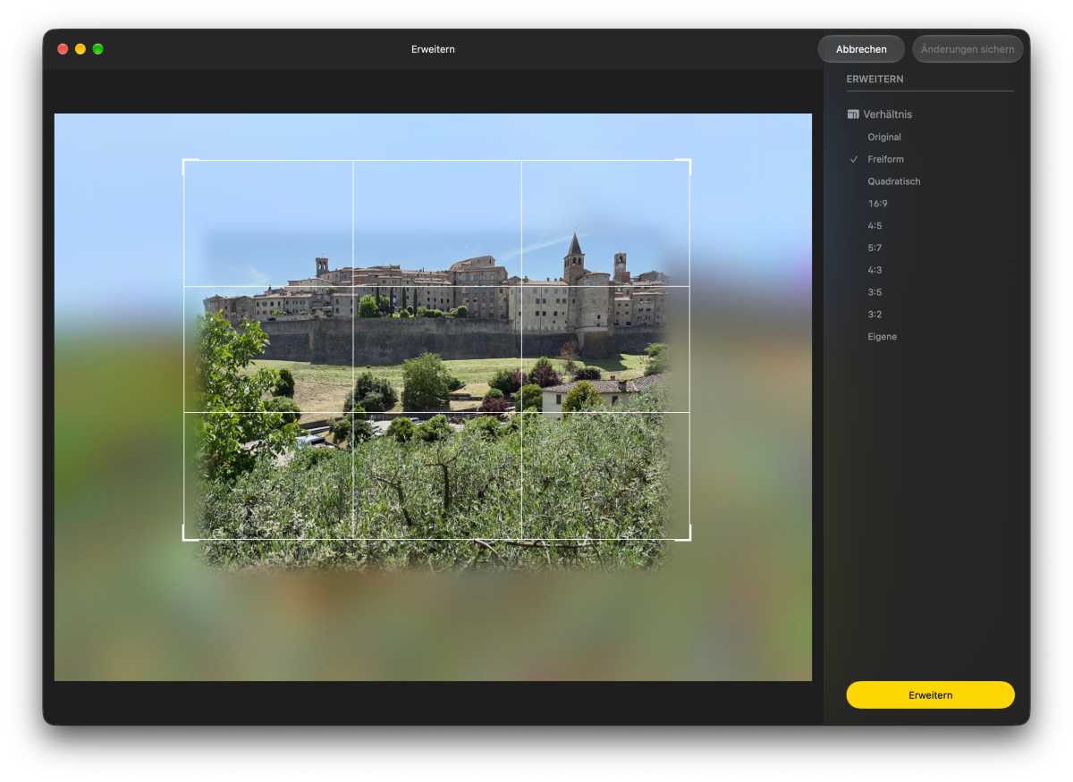Set the ratio to 3:5
Image resolution: width=1073 pixels, height=782 pixels.
coord(874,292)
